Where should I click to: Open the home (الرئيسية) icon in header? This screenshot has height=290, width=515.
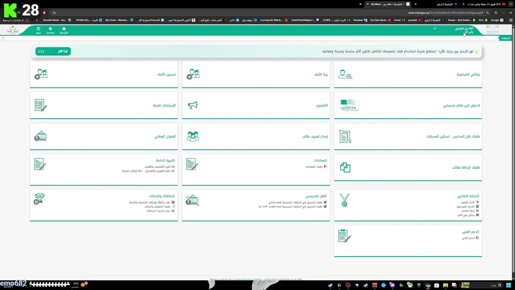coord(64,29)
